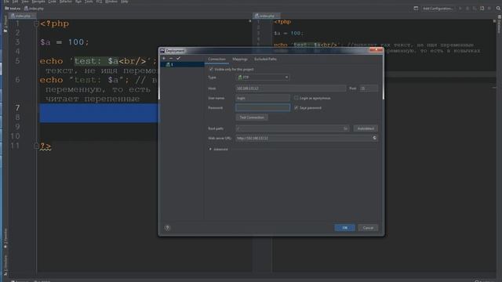This screenshot has width=502, height=282.
Task: Click project folder breadcrumb in navigation bar
Action: [x=13, y=9]
